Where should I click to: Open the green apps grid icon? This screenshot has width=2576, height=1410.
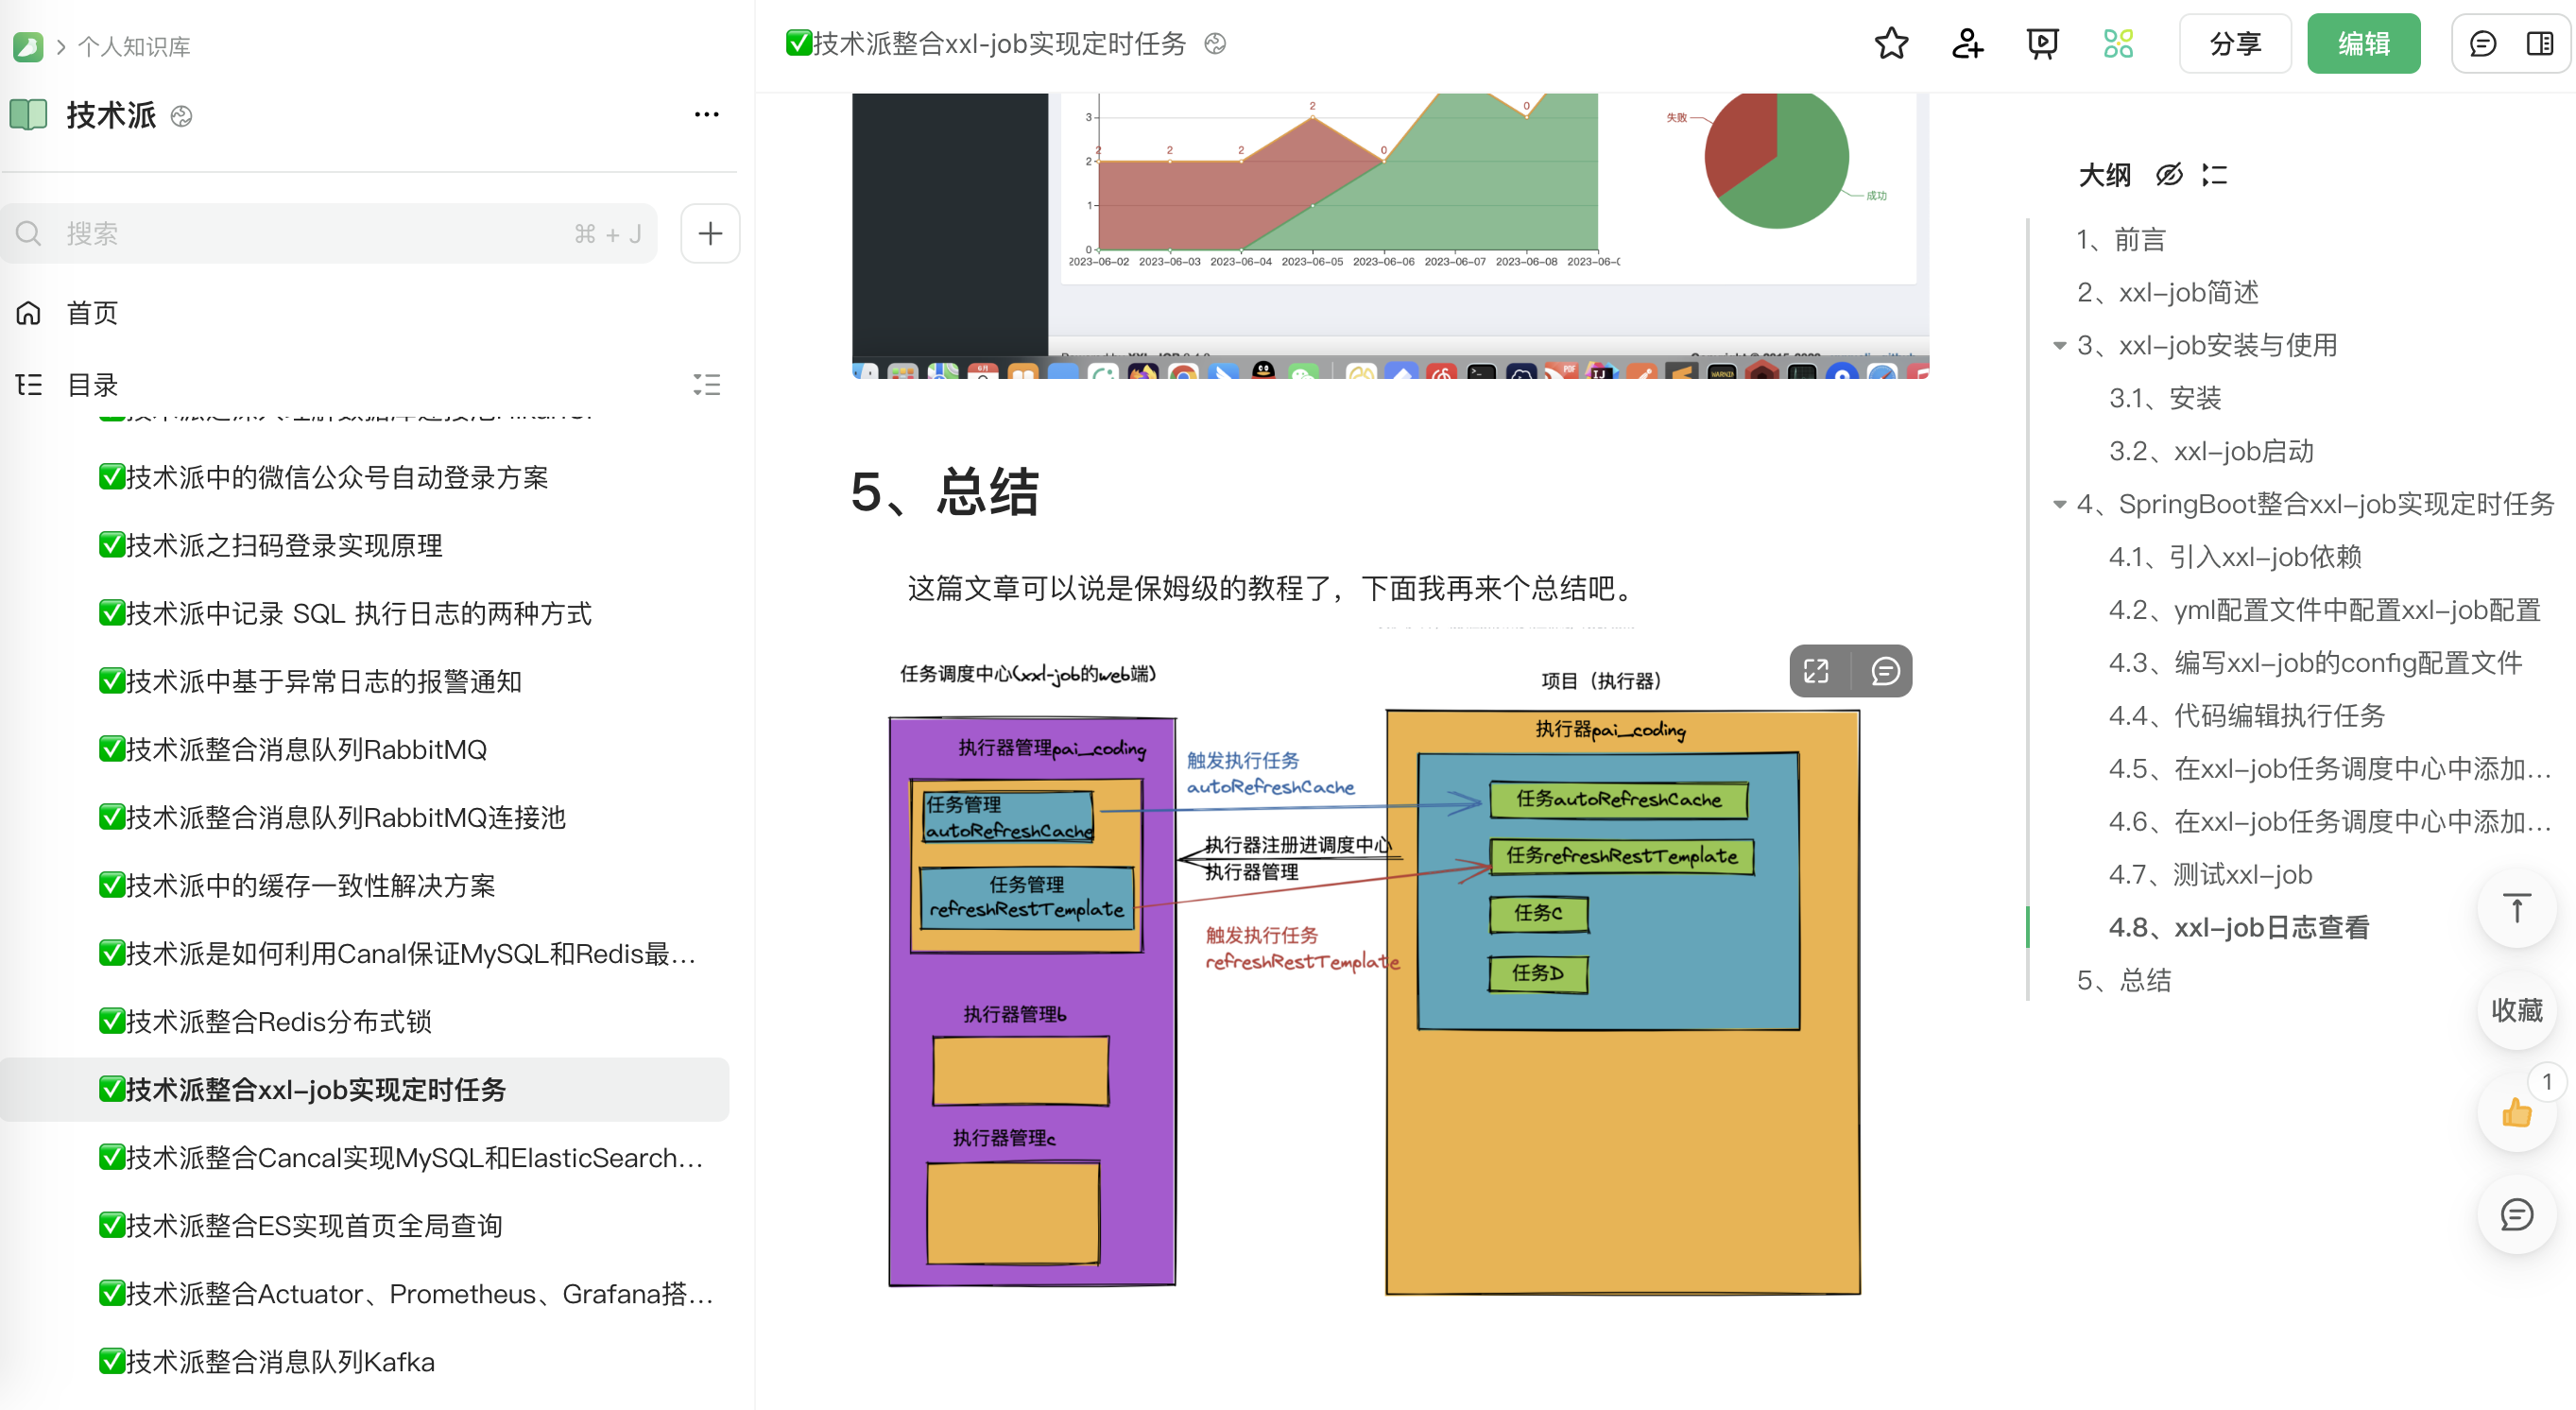tap(2117, 44)
